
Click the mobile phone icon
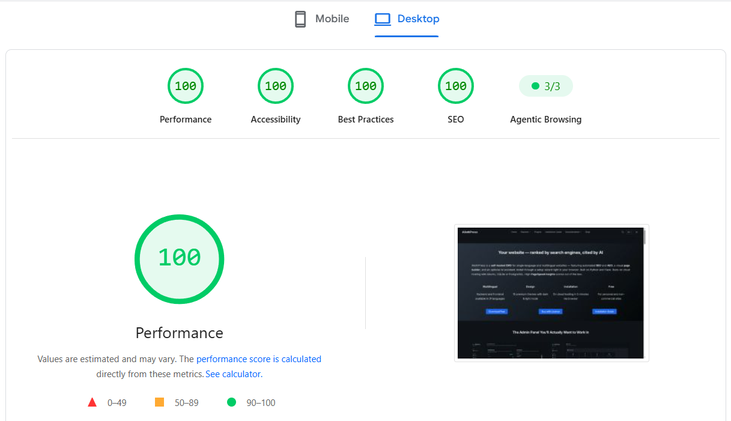300,19
